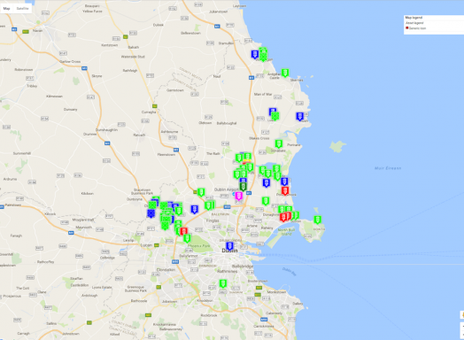Open the red marker above Phoenix Park
This screenshot has height=340, width=464.
184,231
